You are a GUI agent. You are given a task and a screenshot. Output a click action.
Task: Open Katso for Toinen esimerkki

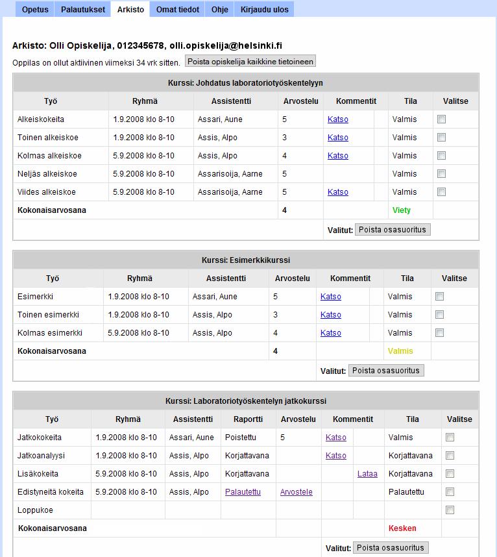click(x=330, y=314)
